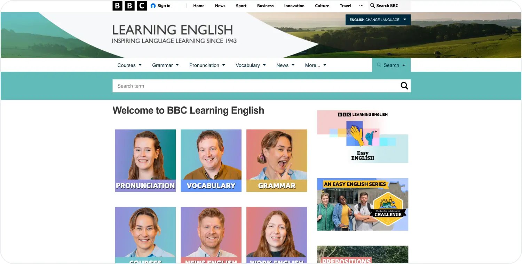
Task: Open the ENGLISH CHANGE LANGUAGE selector
Action: pyautogui.click(x=378, y=20)
